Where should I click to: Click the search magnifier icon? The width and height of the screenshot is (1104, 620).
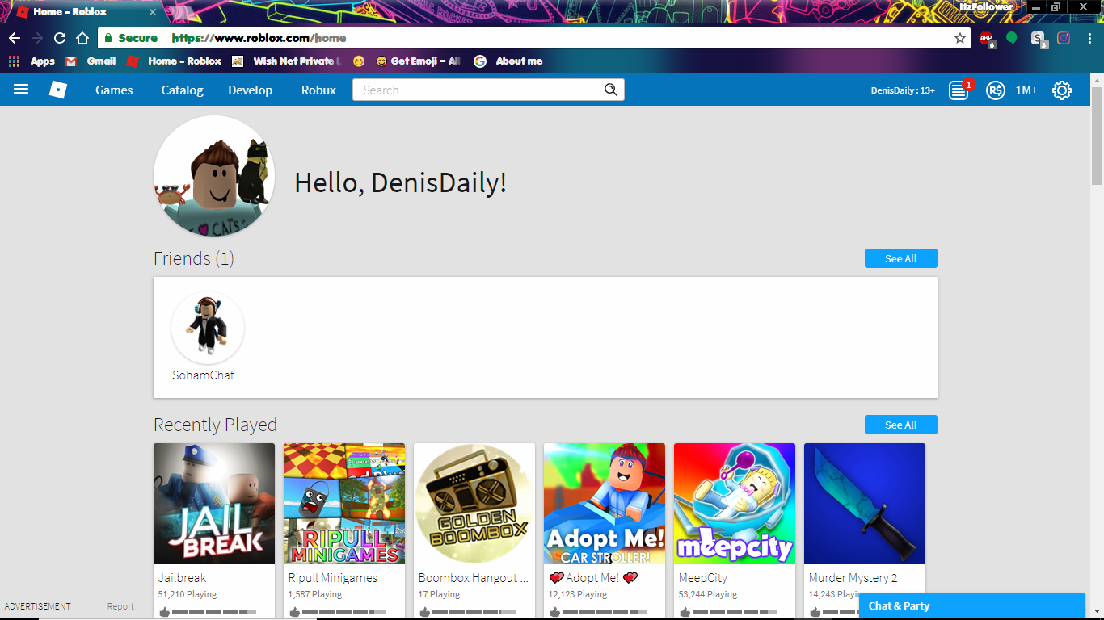611,90
